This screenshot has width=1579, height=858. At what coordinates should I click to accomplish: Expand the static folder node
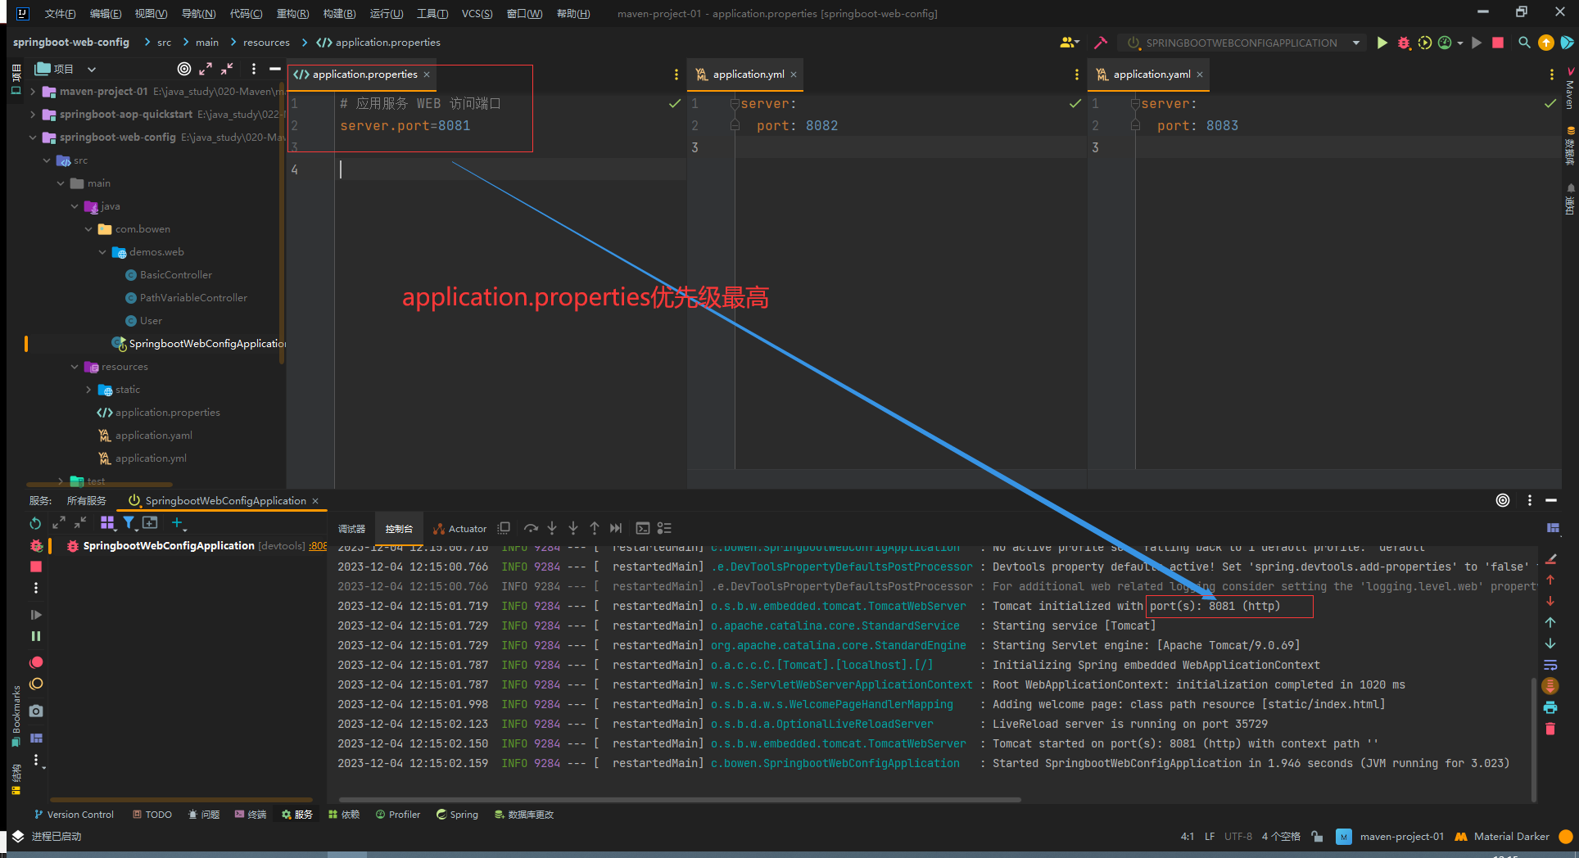pyautogui.click(x=88, y=390)
